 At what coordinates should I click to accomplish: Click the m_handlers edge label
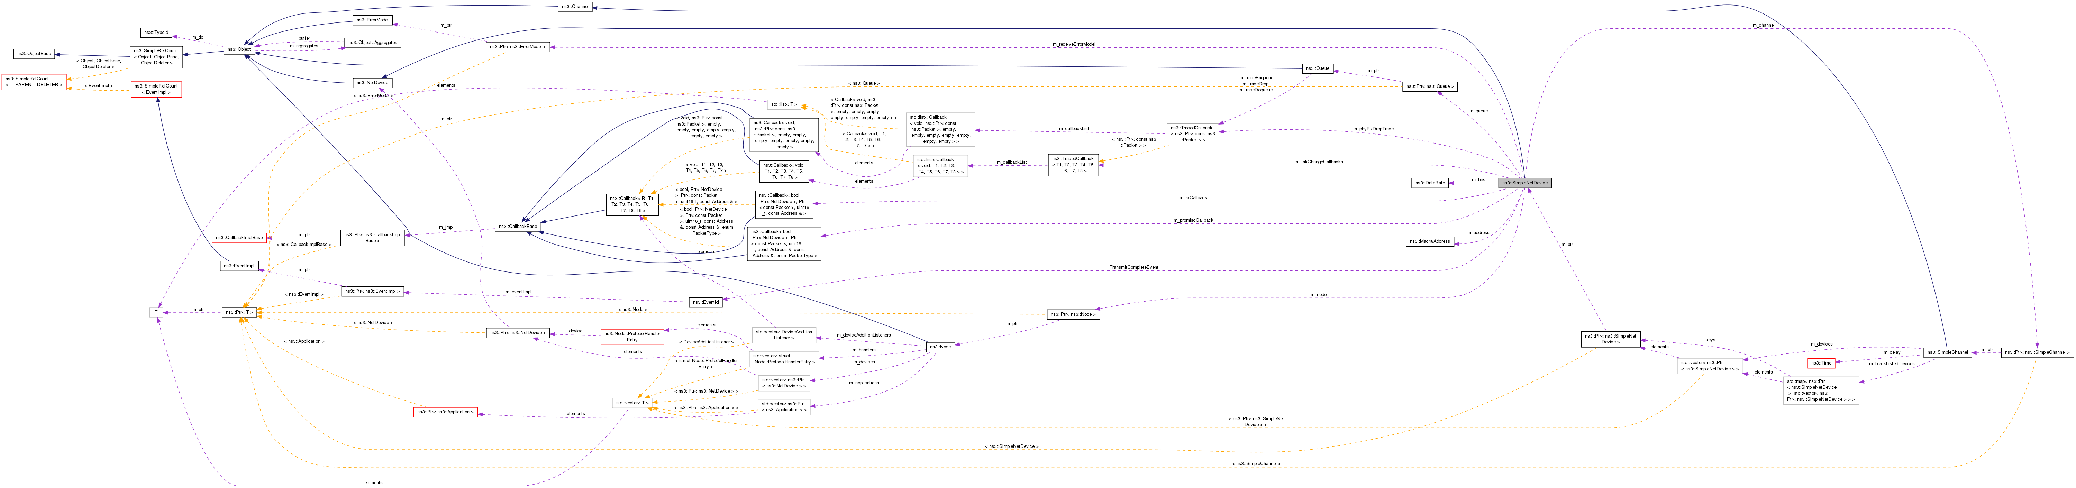[x=864, y=350]
